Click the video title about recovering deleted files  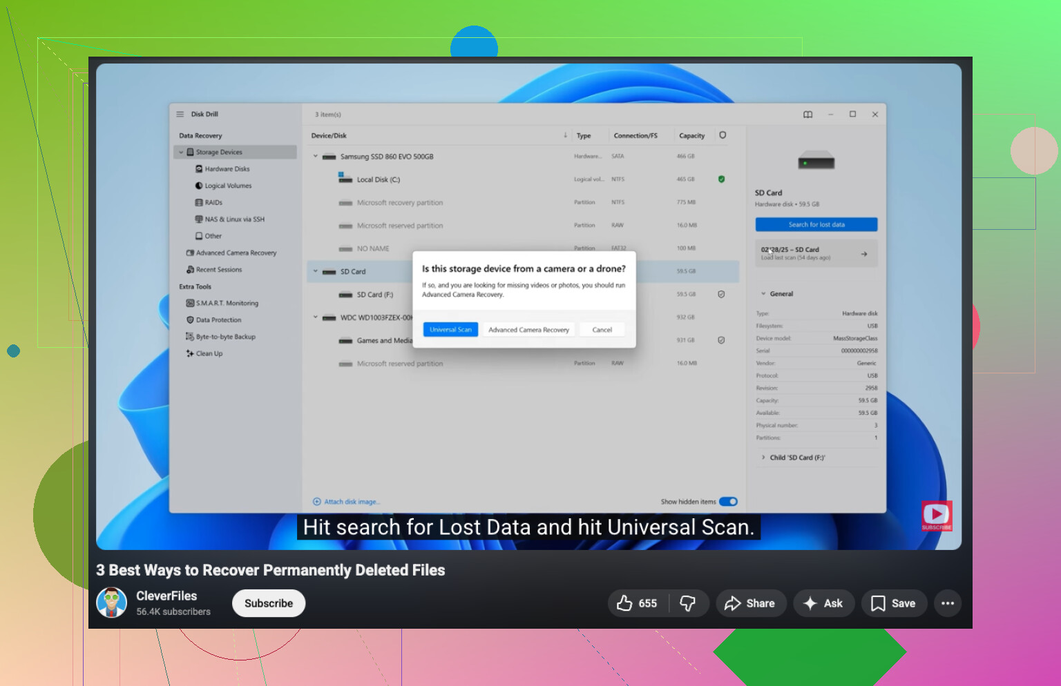(271, 570)
